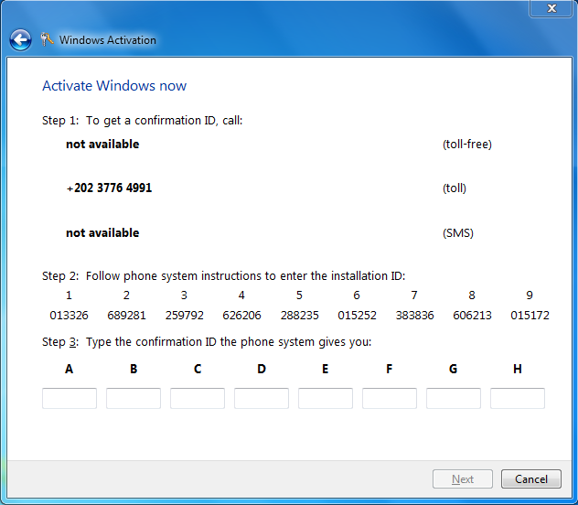Viewport: 578px width, 505px height.
Task: Select the toll number +202 3776 4991
Action: (109, 188)
